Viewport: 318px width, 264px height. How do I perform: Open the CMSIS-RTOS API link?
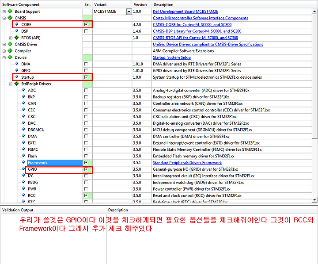(x=196, y=38)
